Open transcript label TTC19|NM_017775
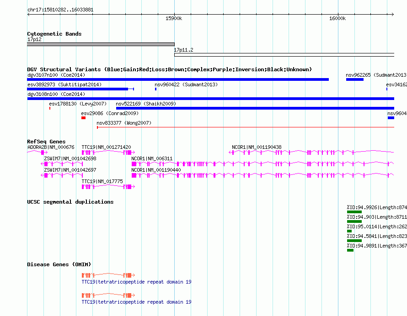The width and height of the screenshot is (407, 316). (x=102, y=181)
